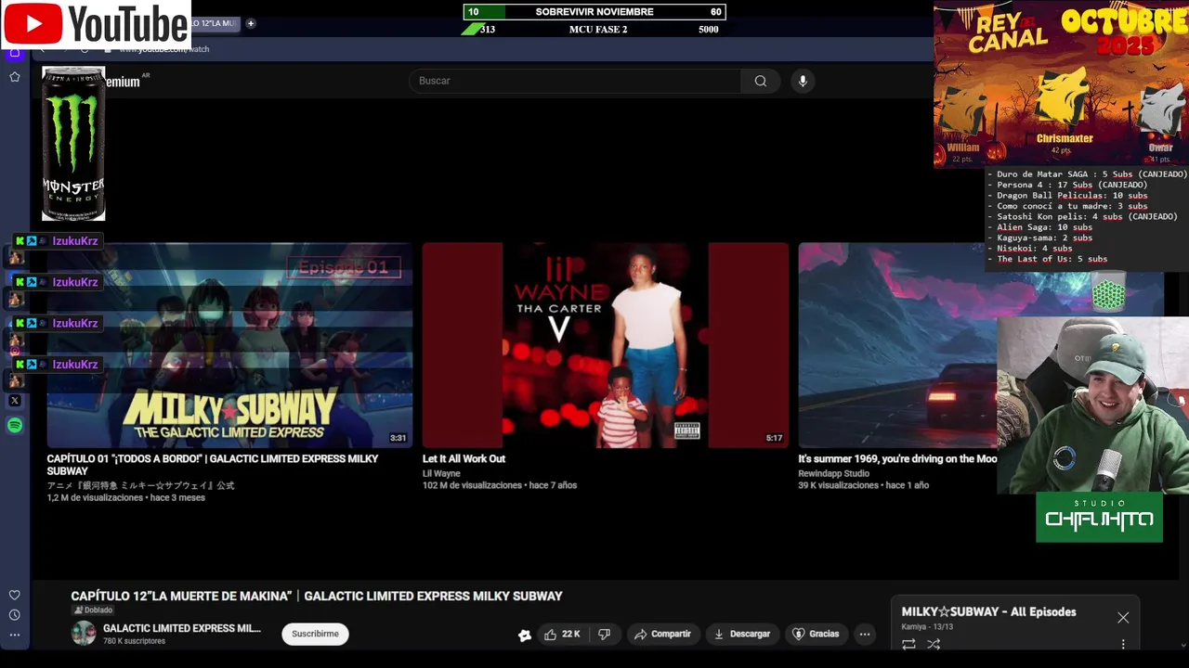Click the Chrismaxter leaderboard name

tap(1065, 138)
